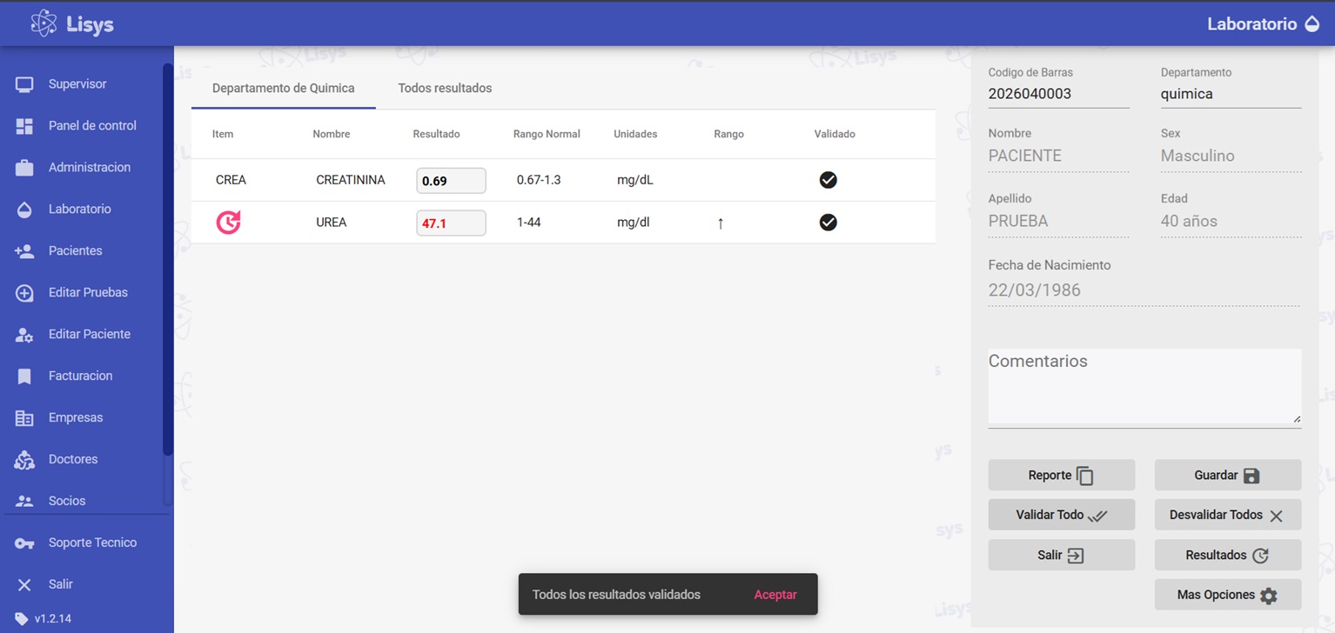The width and height of the screenshot is (1335, 633).
Task: Click the Fecha de Nacimiento field
Action: 1144,290
